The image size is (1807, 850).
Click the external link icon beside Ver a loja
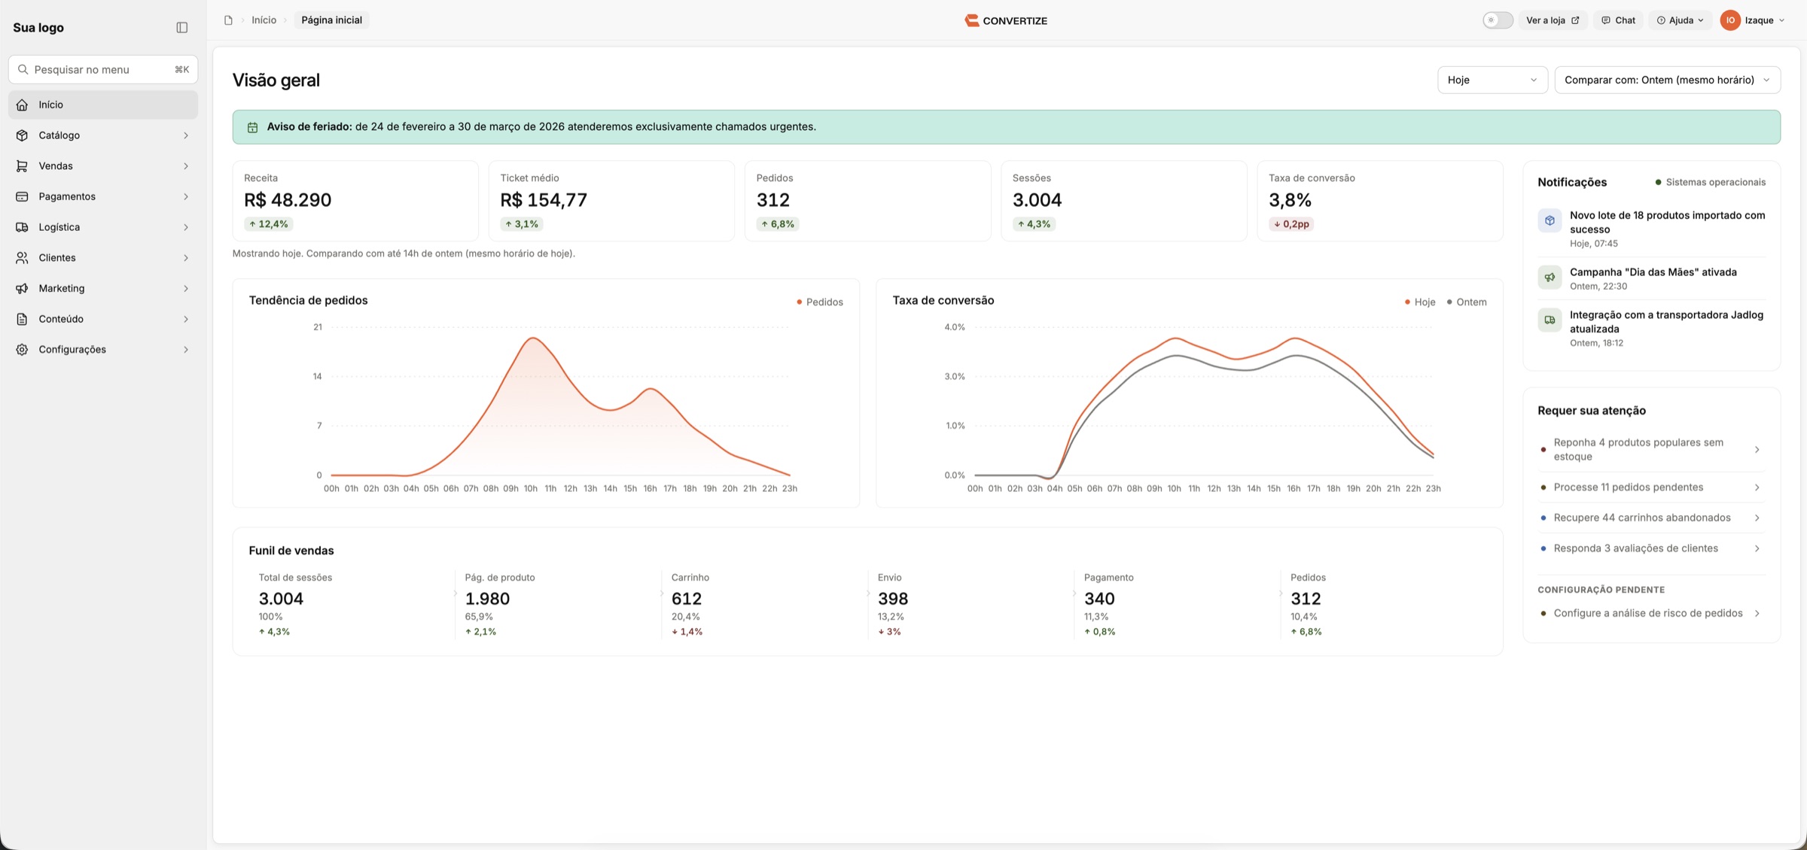click(x=1575, y=20)
